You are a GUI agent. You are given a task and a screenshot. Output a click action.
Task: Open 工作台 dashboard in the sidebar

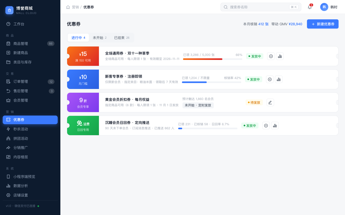(x=30, y=24)
